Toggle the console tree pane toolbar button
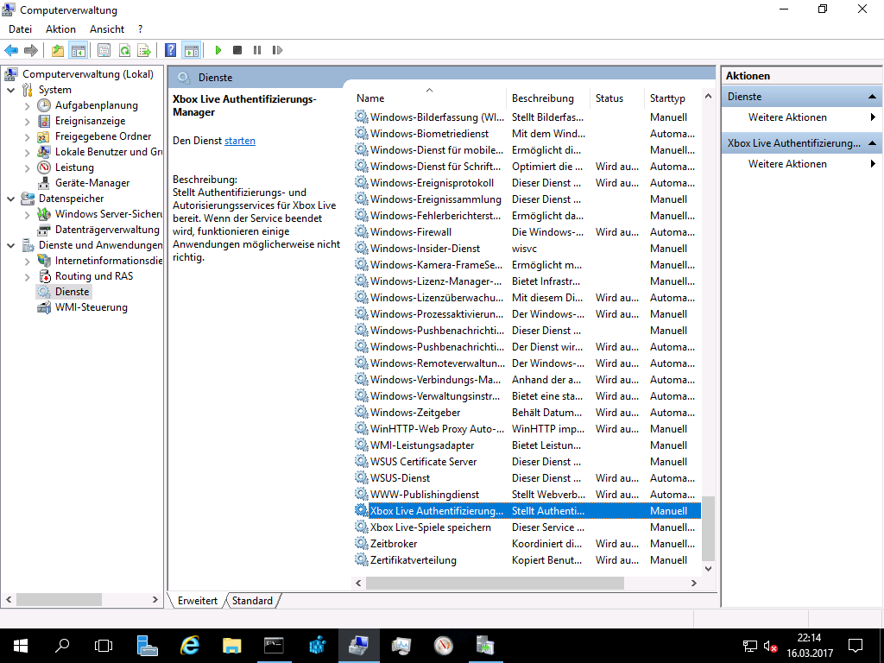The height and width of the screenshot is (663, 884). tap(79, 51)
